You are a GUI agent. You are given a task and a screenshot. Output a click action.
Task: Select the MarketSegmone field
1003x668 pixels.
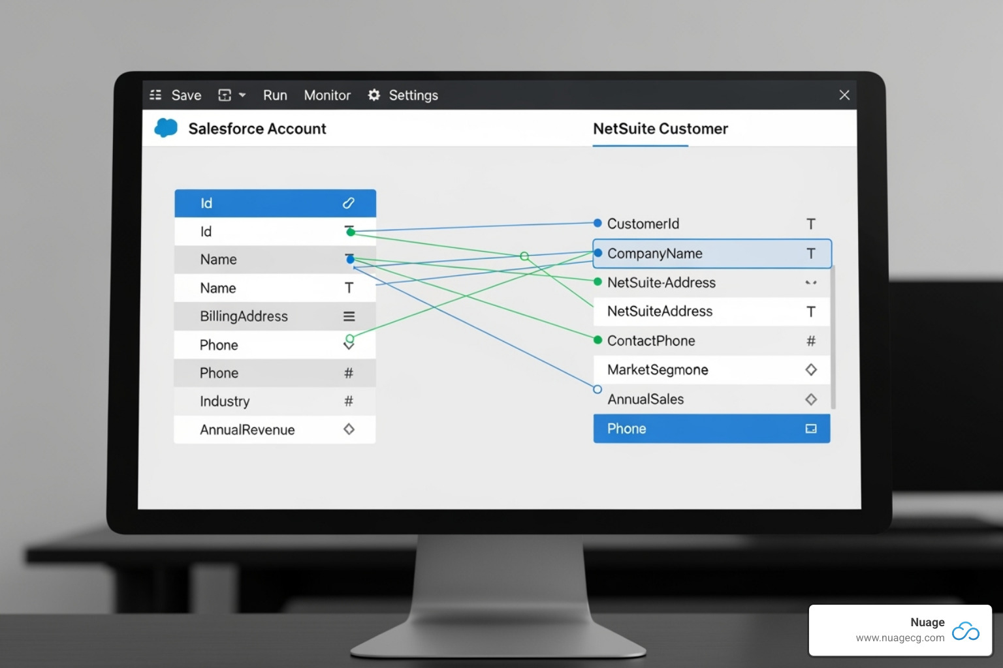(712, 370)
